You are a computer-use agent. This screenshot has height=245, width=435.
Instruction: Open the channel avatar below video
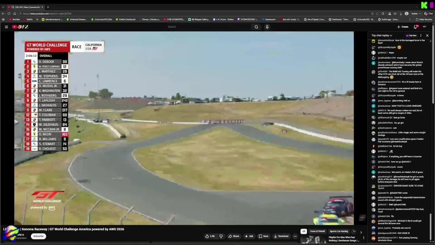point(10,233)
